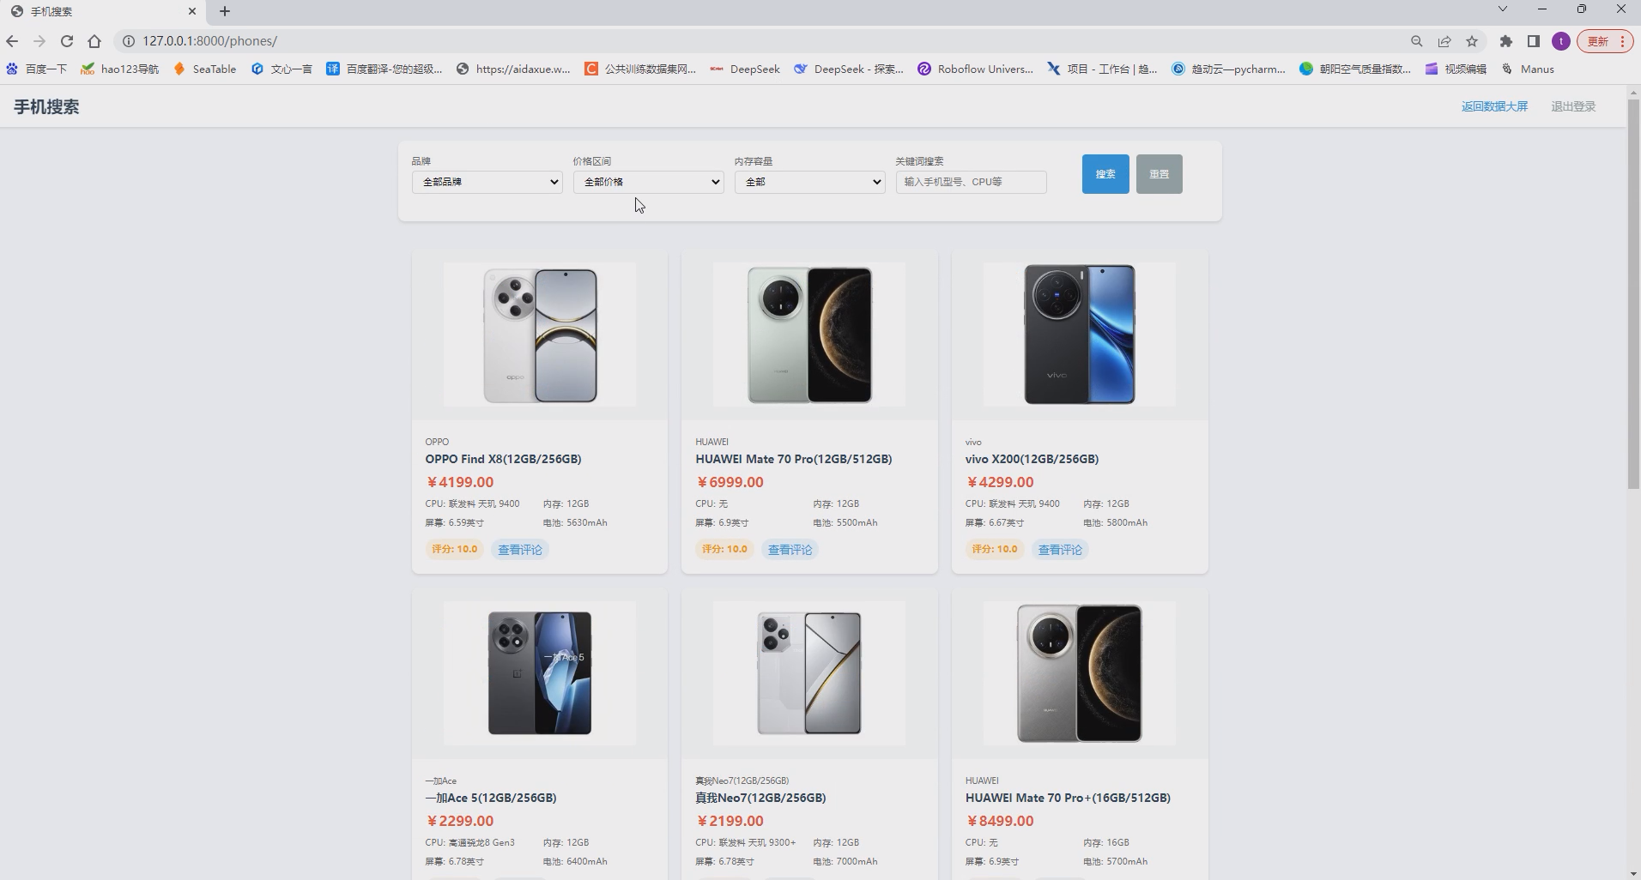
Task: Open the aidaxue bookmark
Action: point(513,69)
